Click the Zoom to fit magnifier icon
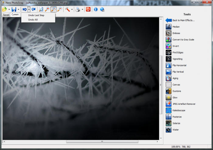The width and height of the screenshot is (213, 150). coord(41,9)
